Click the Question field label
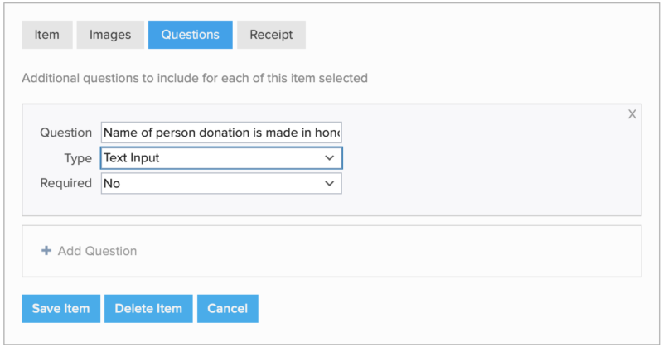 65,133
